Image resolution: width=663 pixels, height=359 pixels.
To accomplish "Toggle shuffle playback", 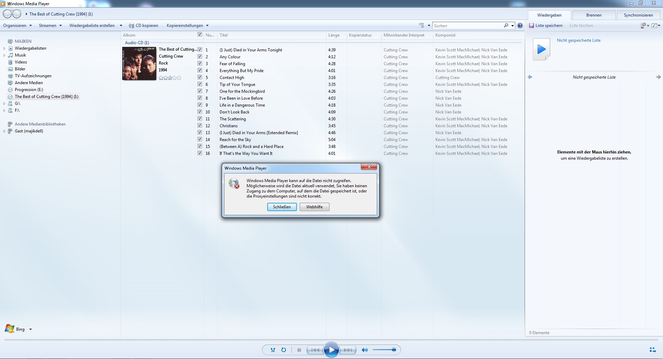I will [x=273, y=350].
